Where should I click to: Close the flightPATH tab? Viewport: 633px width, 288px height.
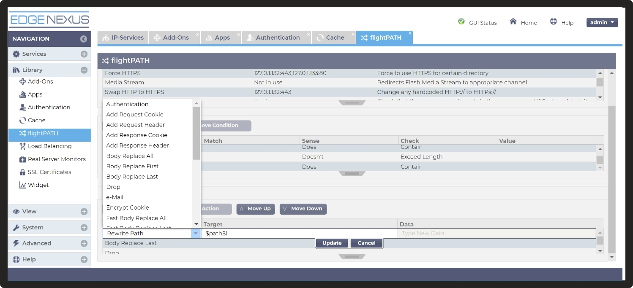410,33
